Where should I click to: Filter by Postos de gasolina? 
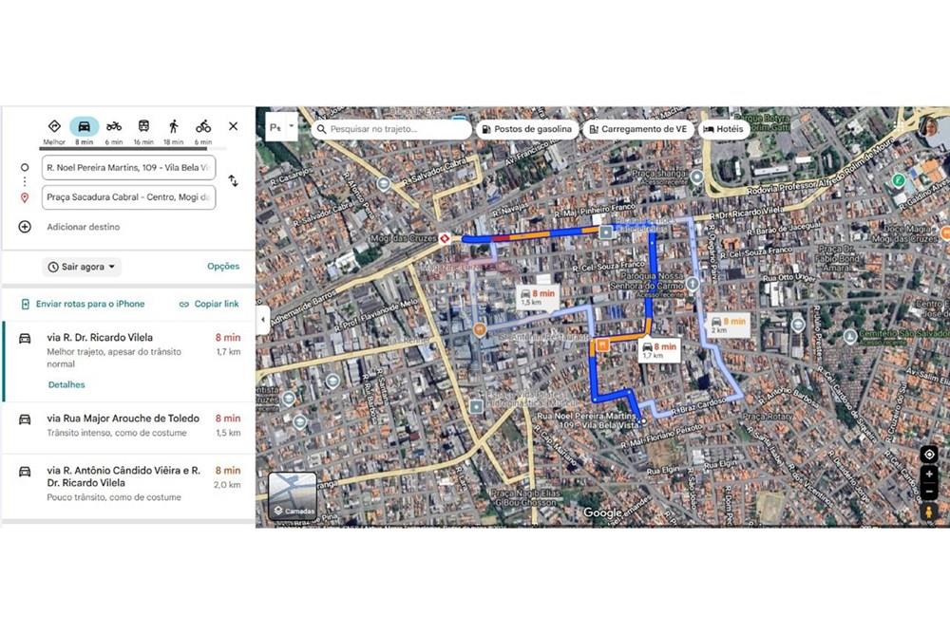tap(526, 129)
